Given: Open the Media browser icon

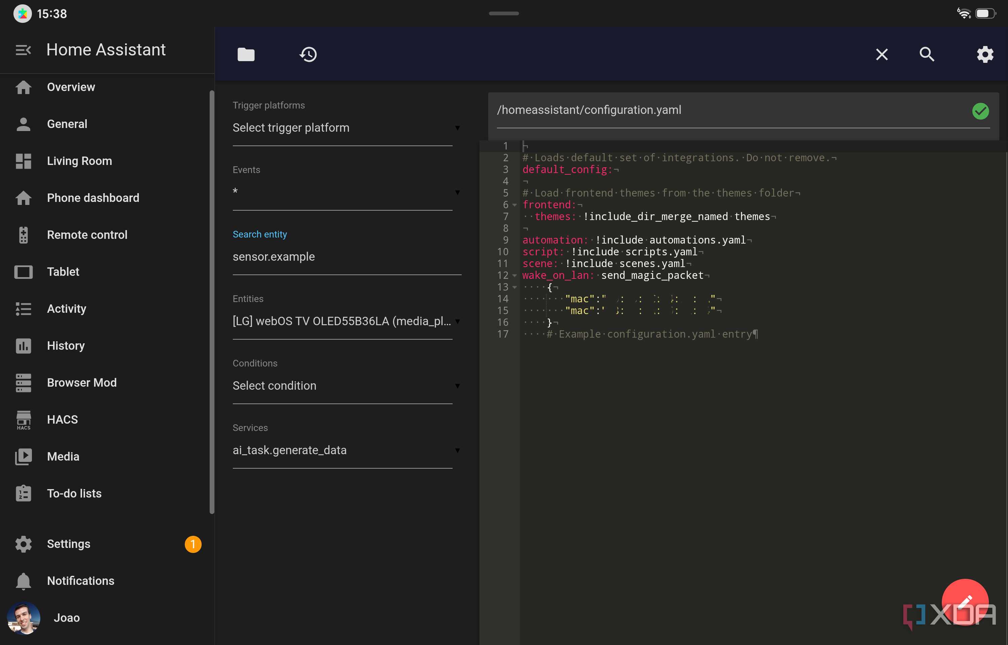Looking at the screenshot, I should (x=24, y=457).
